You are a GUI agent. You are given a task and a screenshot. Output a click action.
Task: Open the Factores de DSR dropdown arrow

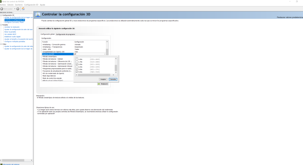coord(105,54)
